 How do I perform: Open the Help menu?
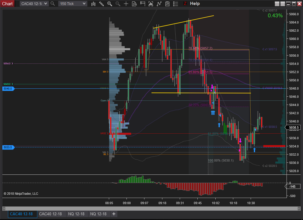tap(195, 4)
